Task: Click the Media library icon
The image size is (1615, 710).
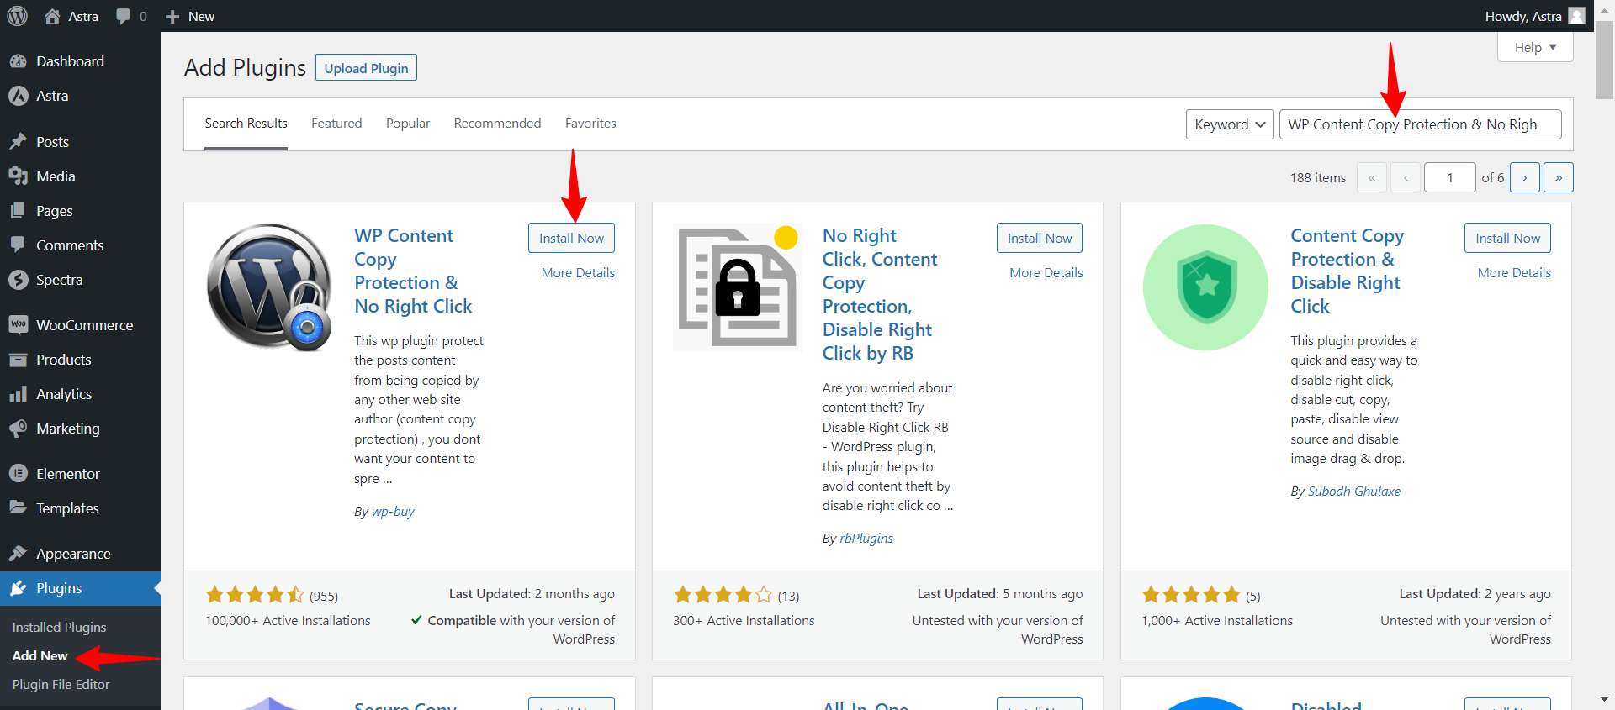Action: coord(19,176)
